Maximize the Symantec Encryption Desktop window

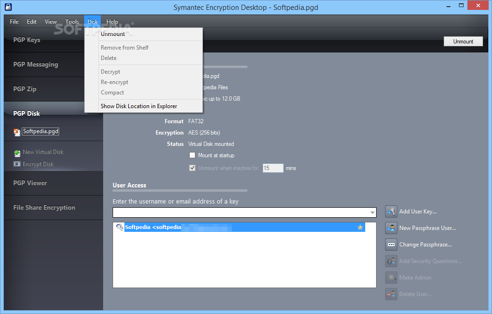(x=461, y=6)
